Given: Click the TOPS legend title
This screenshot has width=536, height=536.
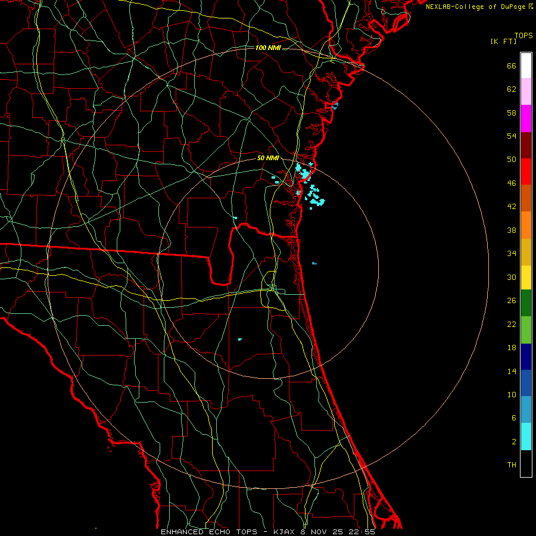Looking at the screenshot, I should click(x=523, y=36).
